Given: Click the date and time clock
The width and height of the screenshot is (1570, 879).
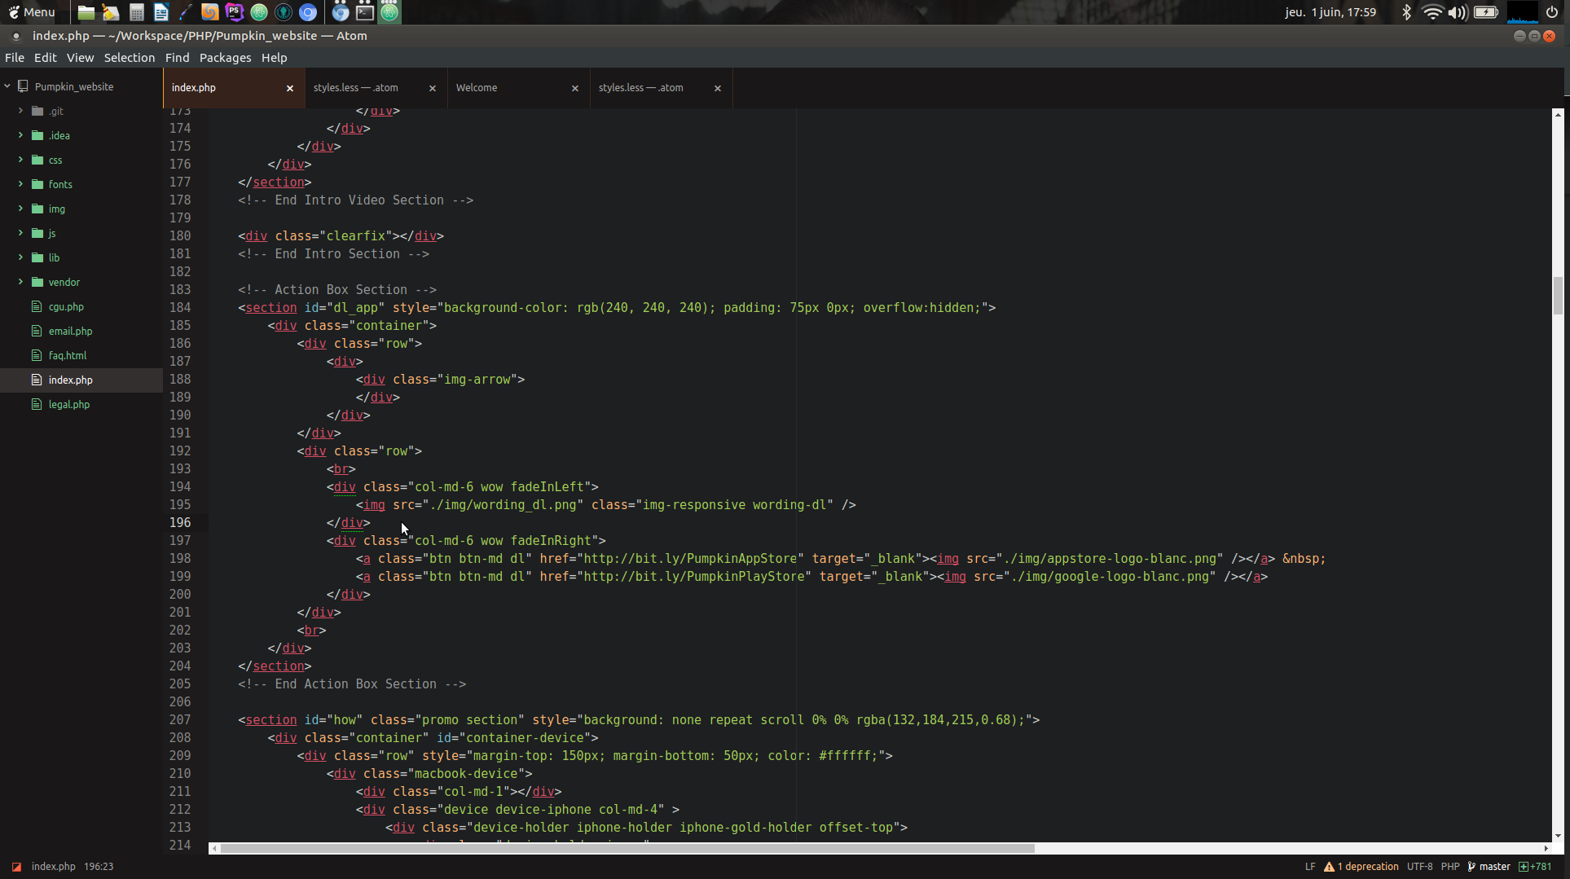Looking at the screenshot, I should pyautogui.click(x=1330, y=12).
